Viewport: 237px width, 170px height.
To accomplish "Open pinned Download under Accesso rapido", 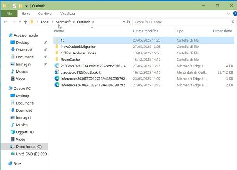I will [x=24, y=50].
